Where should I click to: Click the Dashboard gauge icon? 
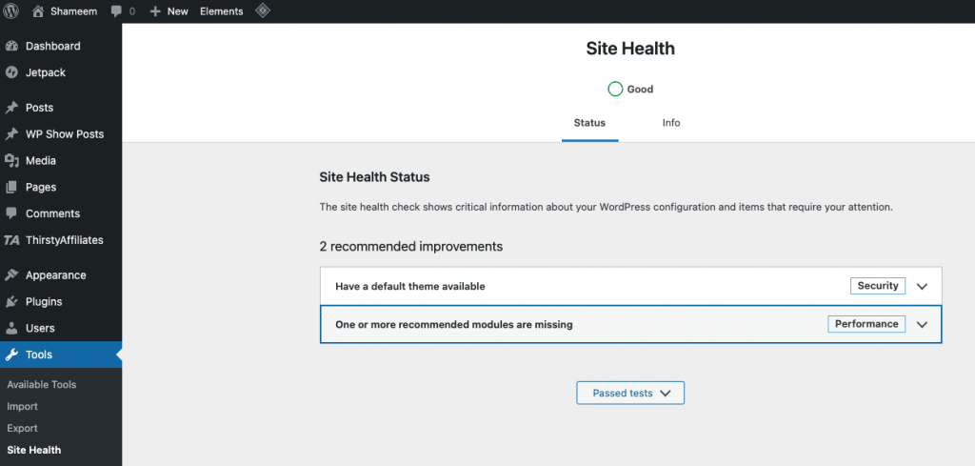[x=11, y=46]
